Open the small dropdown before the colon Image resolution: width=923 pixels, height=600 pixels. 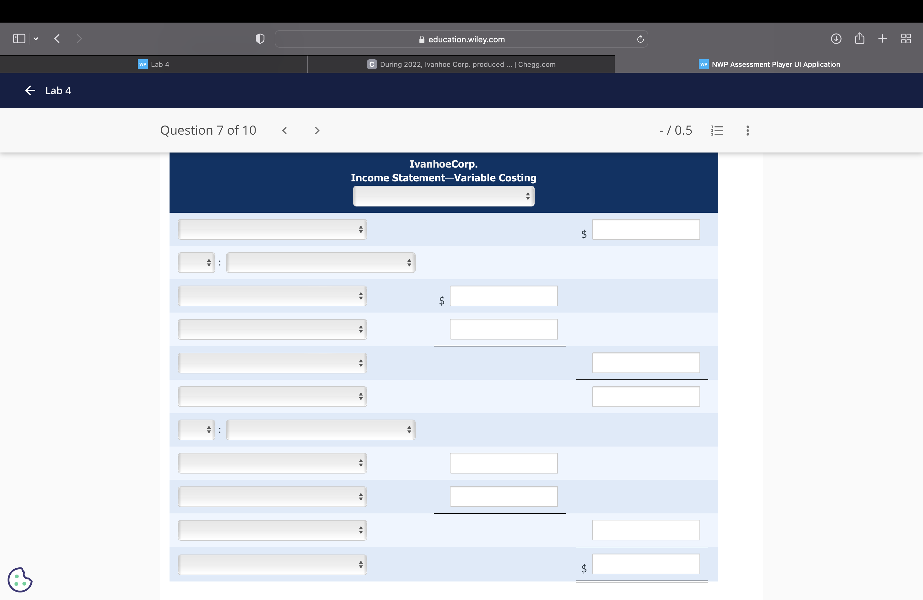[196, 262]
